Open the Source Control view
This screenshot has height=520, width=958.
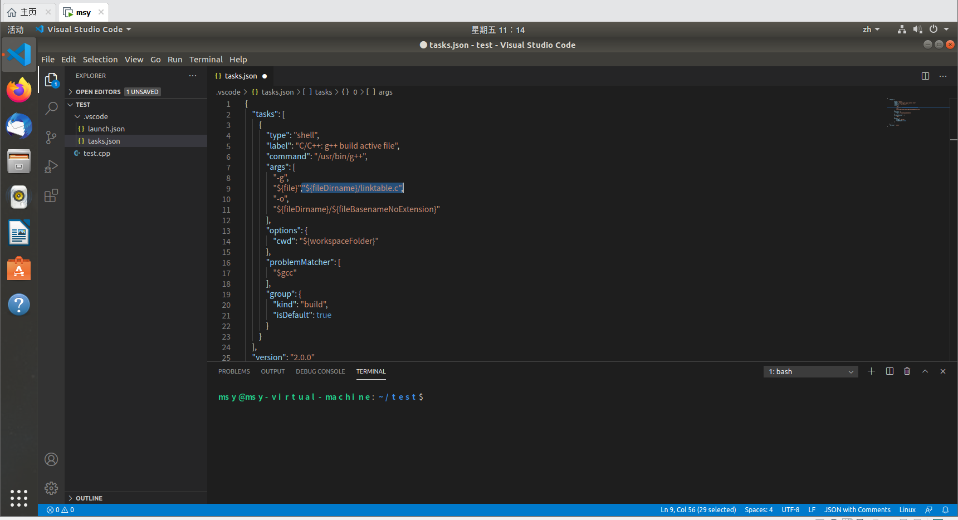[51, 138]
